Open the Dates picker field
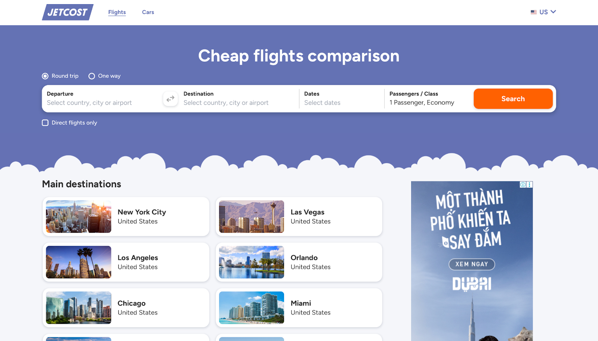This screenshot has height=341, width=598. point(341,99)
